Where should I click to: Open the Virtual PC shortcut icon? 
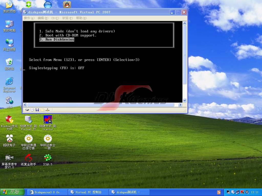(29, 123)
